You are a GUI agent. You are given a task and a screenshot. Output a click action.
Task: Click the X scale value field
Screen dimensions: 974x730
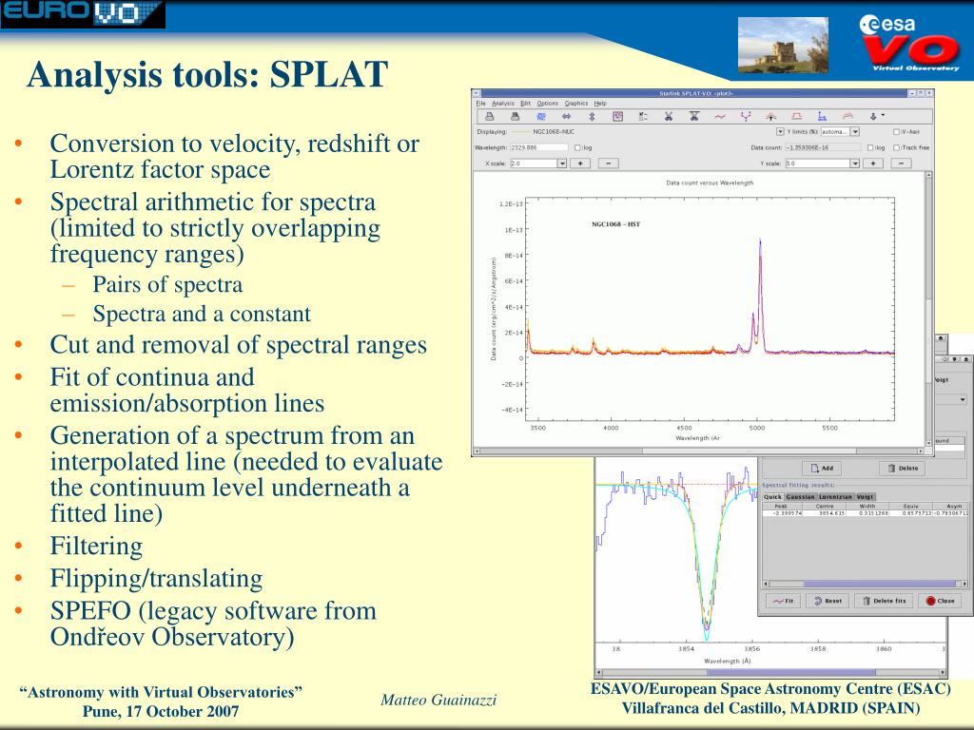tap(534, 163)
